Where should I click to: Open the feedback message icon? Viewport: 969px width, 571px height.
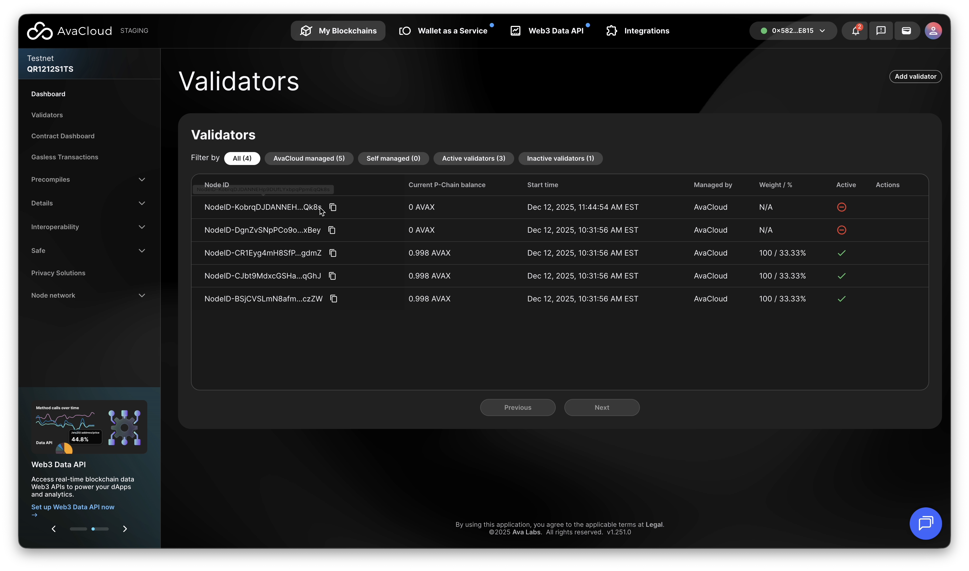(881, 31)
